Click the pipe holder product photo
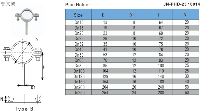This screenshot has height=111, width=209. click(x=27, y=22)
